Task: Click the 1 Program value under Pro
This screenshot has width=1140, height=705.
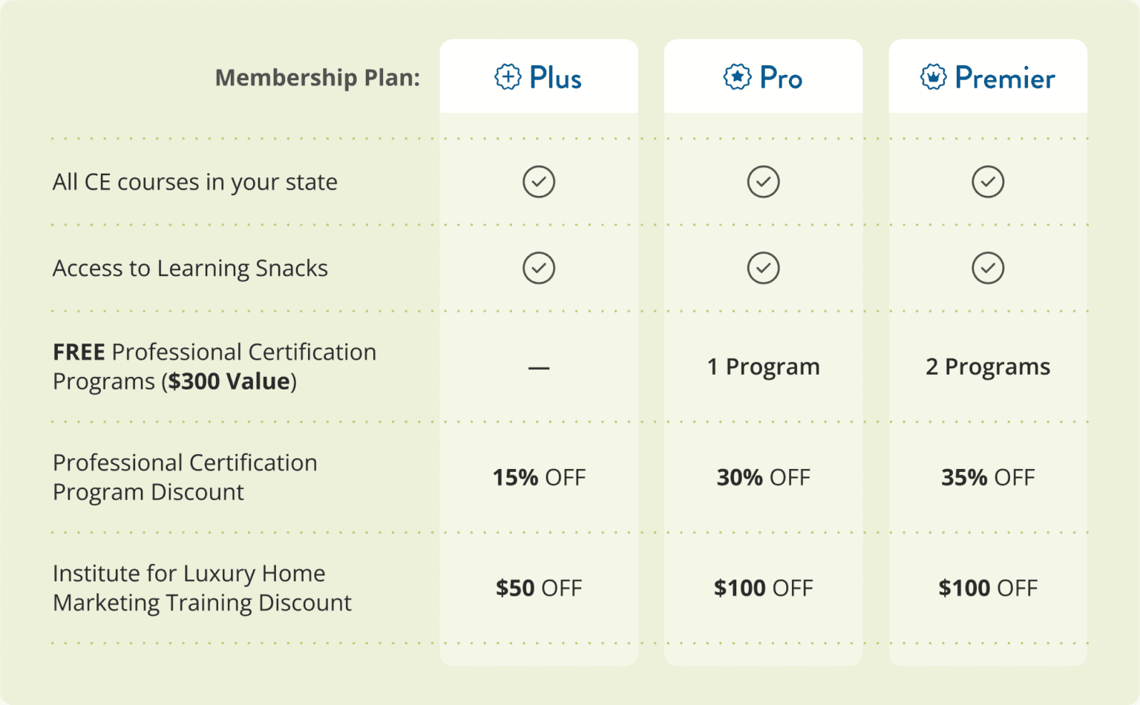Action: tap(763, 367)
